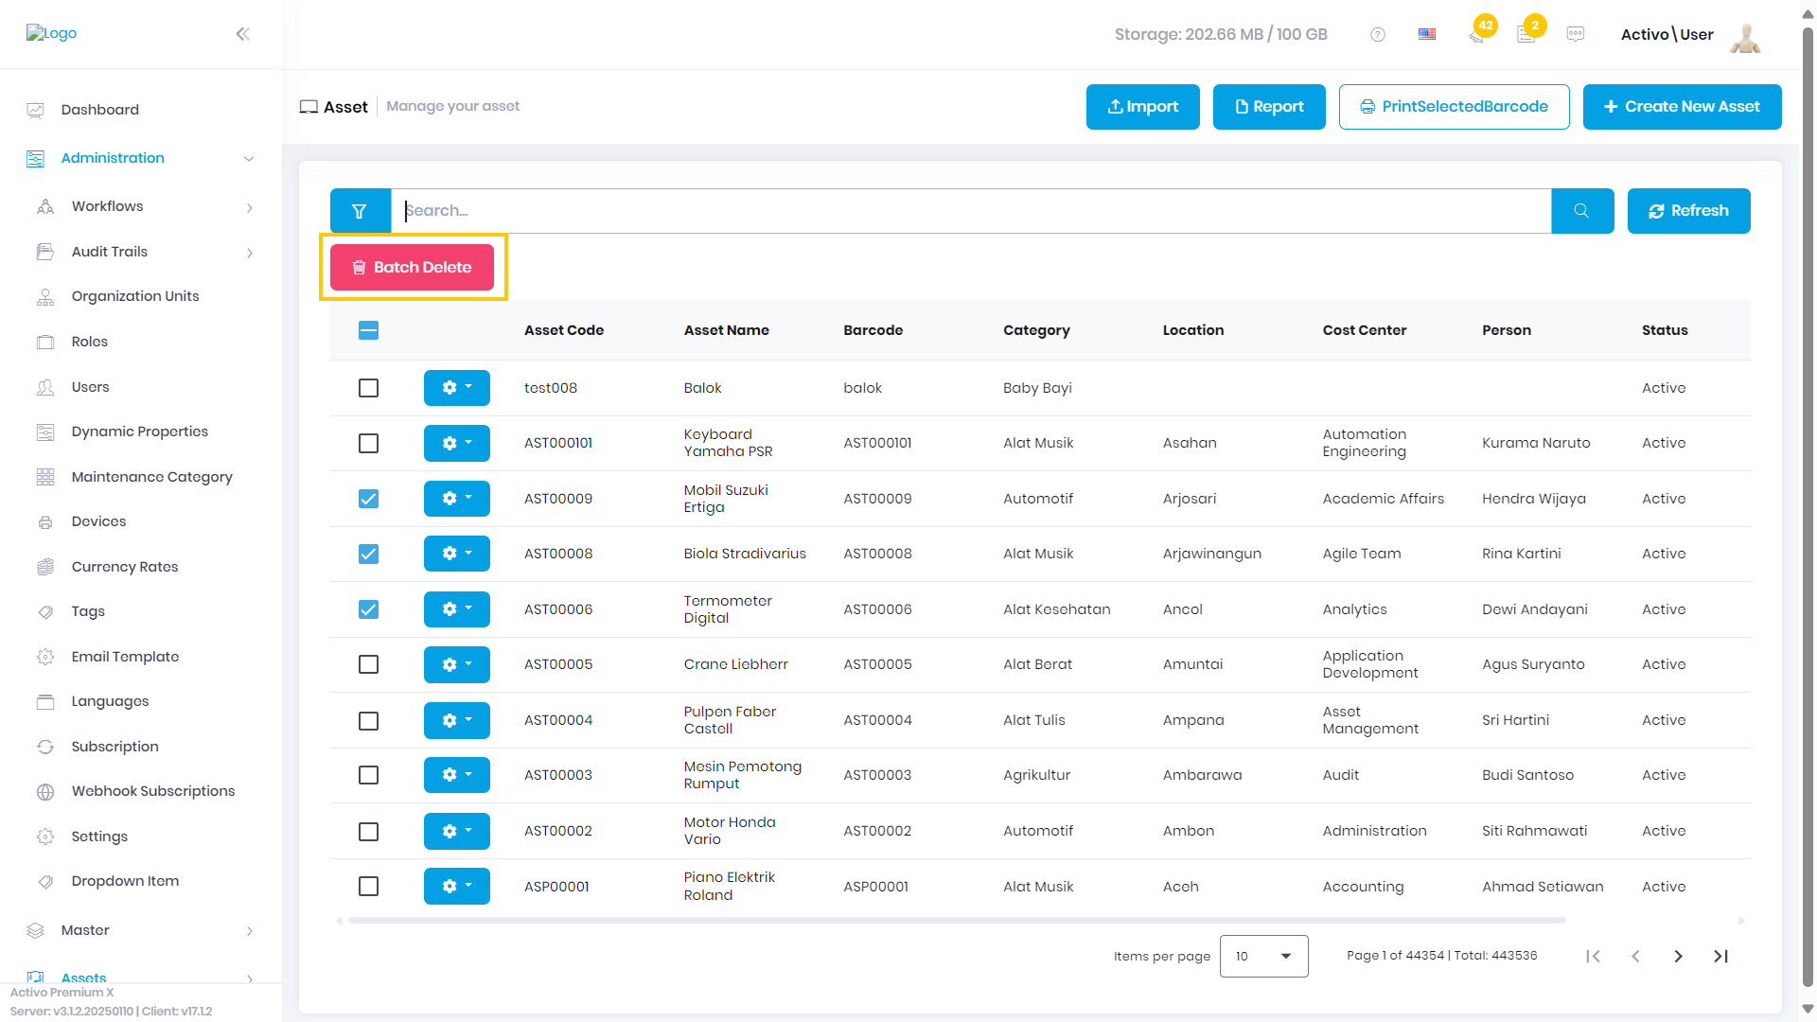Click the search magnifier icon button

(1582, 211)
